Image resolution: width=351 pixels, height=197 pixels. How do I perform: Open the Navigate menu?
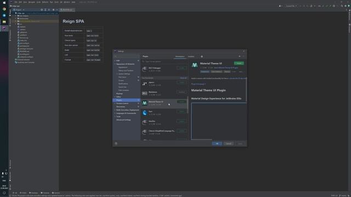point(32,2)
